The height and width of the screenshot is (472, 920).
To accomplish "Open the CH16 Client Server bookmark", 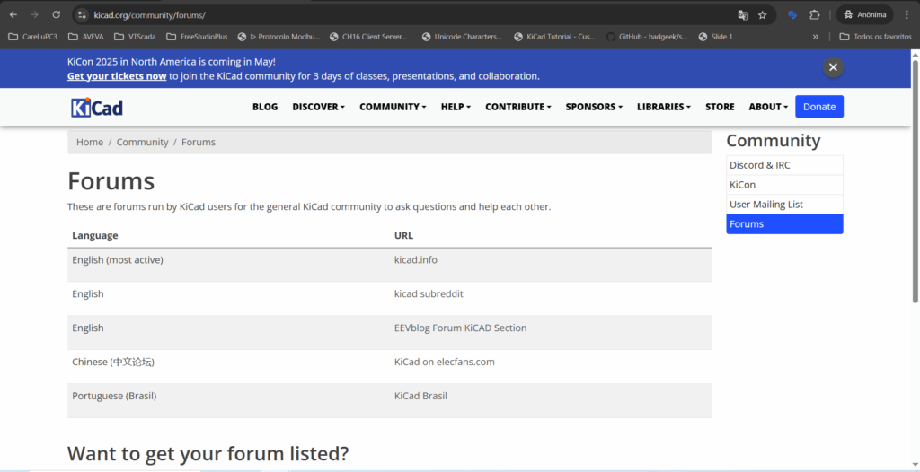I will [x=368, y=37].
